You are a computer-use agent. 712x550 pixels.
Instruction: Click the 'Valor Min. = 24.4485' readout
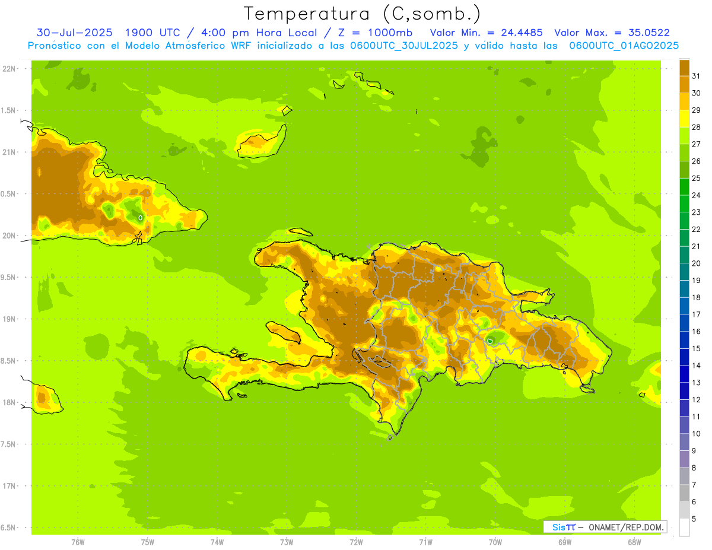[486, 33]
